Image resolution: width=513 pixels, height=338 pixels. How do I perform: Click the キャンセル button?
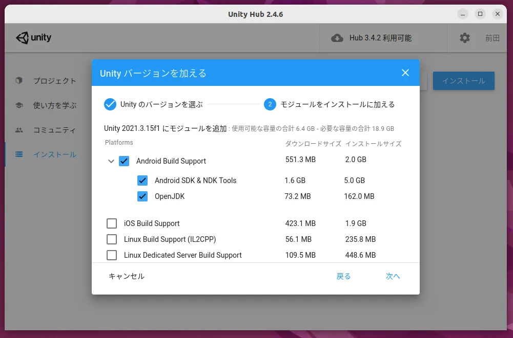126,276
